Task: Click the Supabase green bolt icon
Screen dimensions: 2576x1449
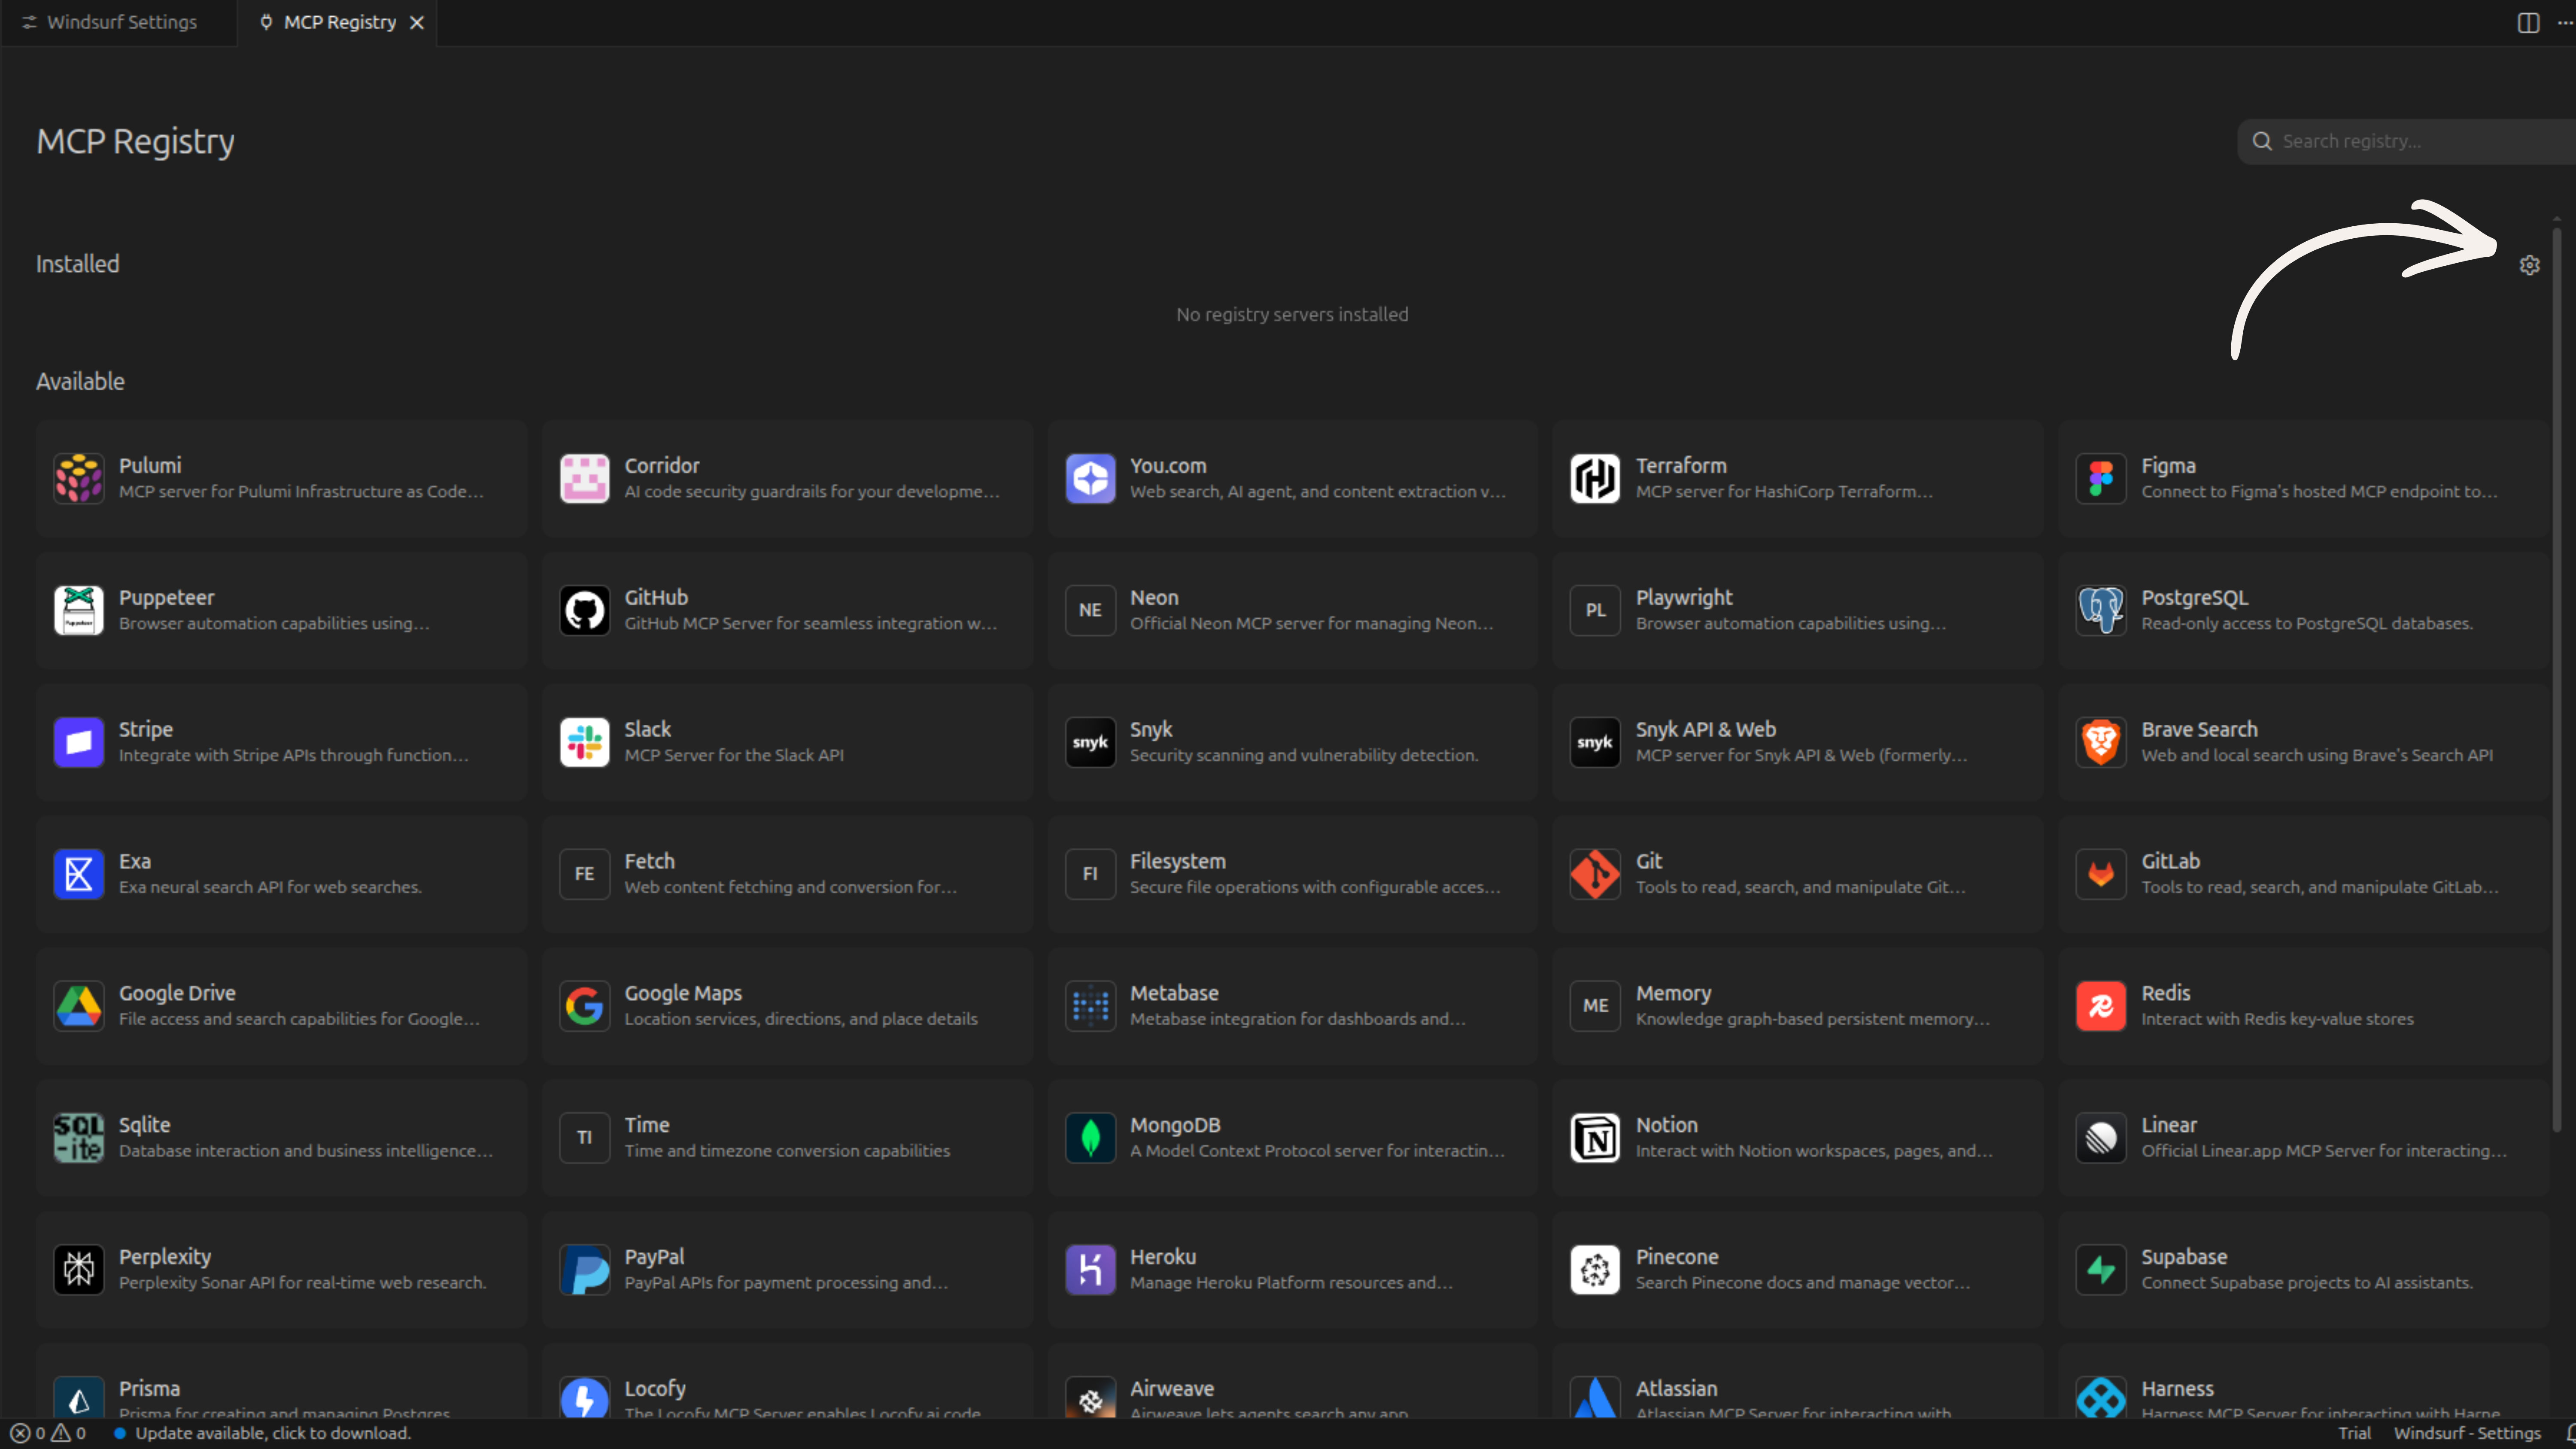Action: click(x=2101, y=1270)
